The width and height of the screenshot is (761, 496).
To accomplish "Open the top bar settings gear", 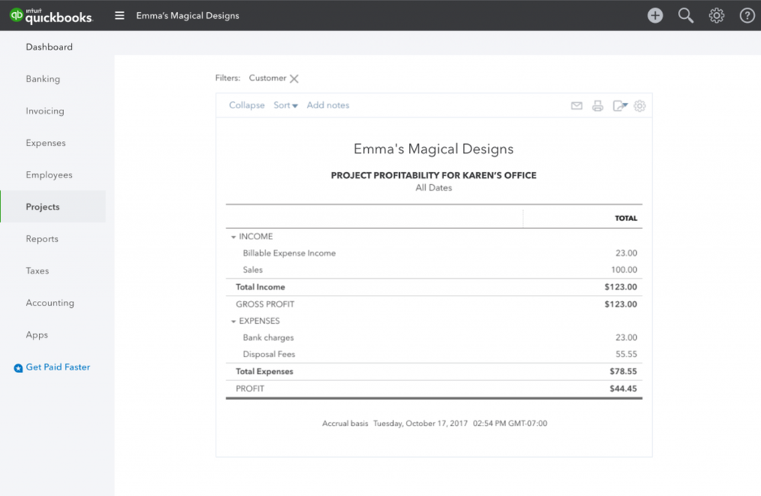I will 716,15.
